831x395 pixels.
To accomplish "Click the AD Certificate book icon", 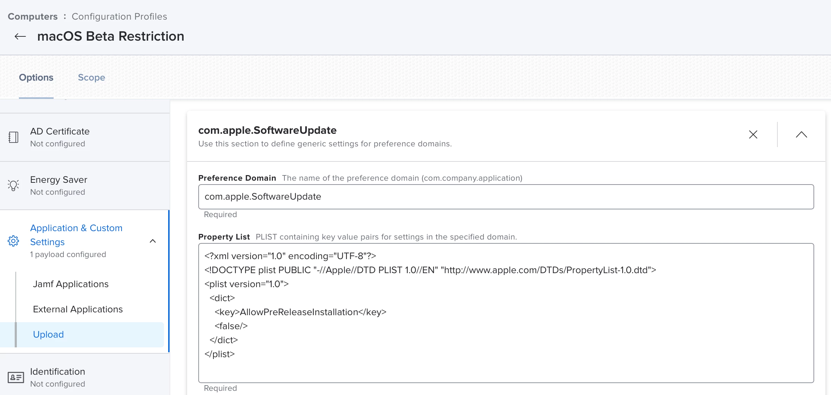I will click(13, 137).
